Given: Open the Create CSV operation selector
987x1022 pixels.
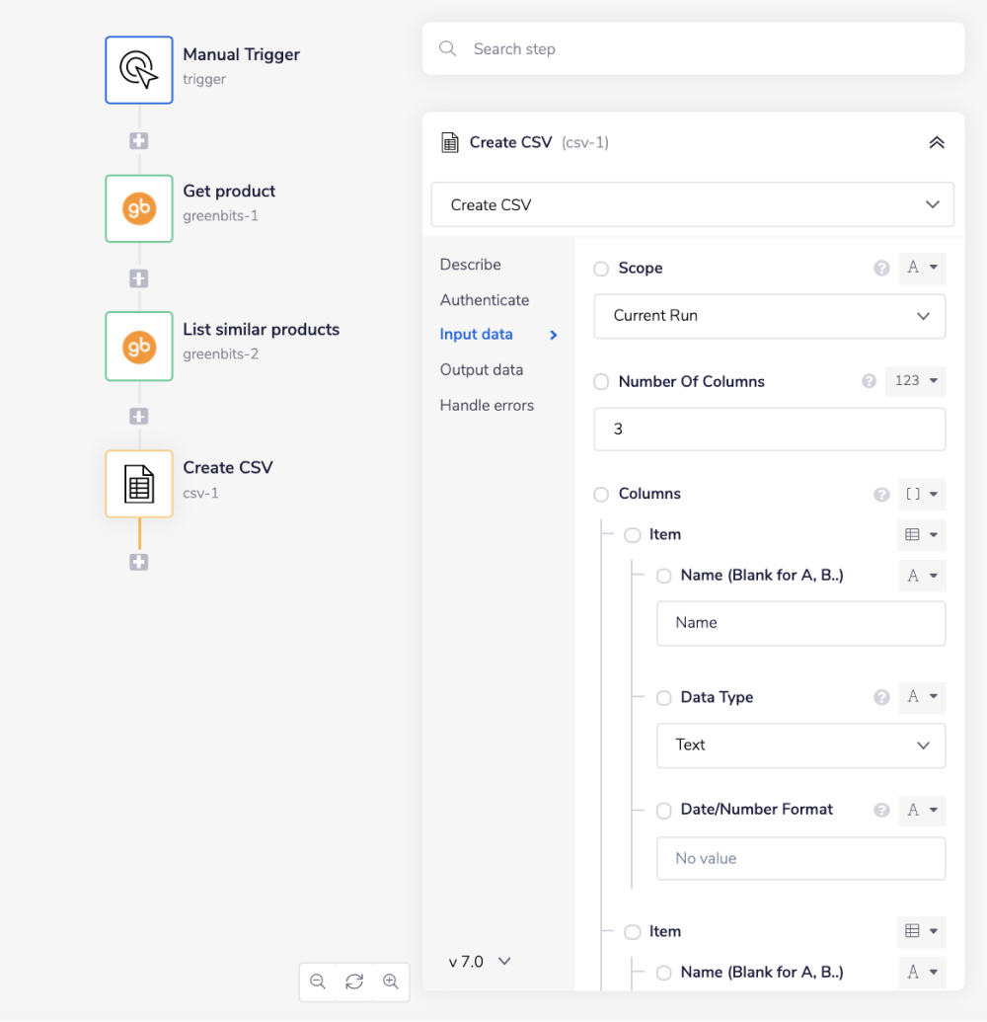Looking at the screenshot, I should point(692,205).
